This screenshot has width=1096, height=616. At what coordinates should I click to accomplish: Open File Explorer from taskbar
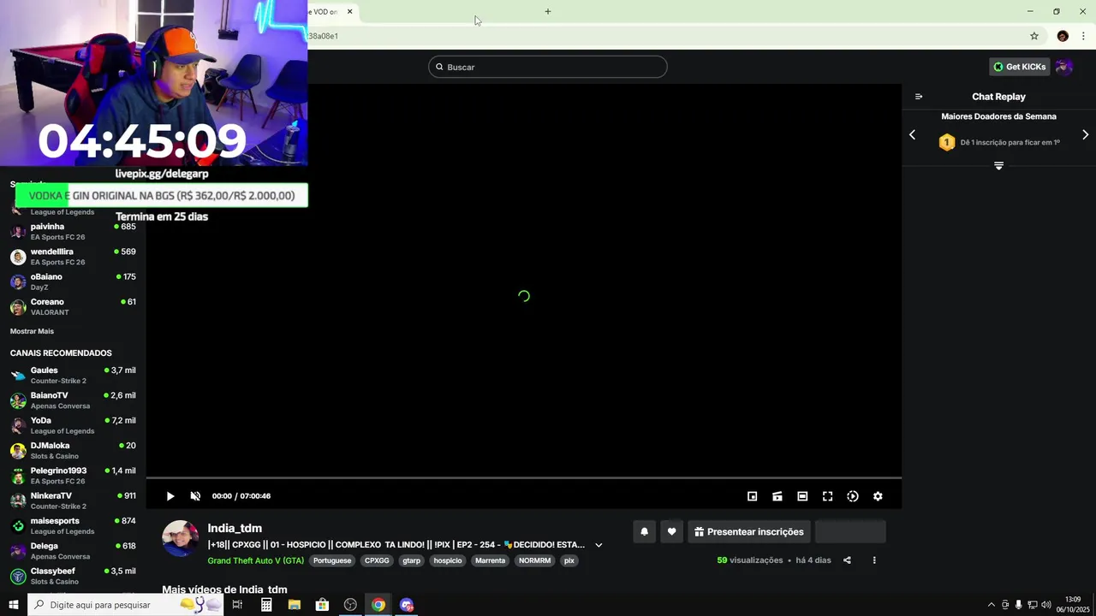295,605
